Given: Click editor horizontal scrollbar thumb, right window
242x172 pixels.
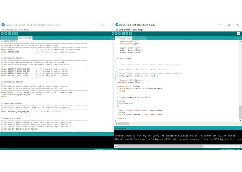Looking at the screenshot, I should (123, 124).
